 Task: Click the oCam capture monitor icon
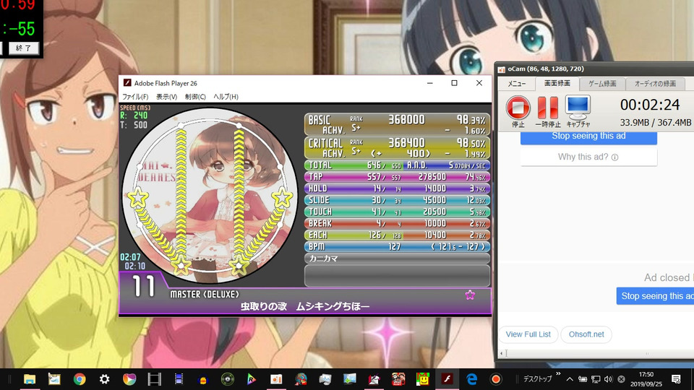(578, 108)
